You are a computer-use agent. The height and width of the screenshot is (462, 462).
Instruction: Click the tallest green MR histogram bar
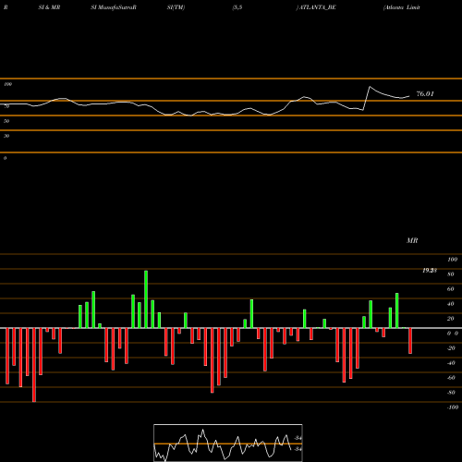[146, 299]
